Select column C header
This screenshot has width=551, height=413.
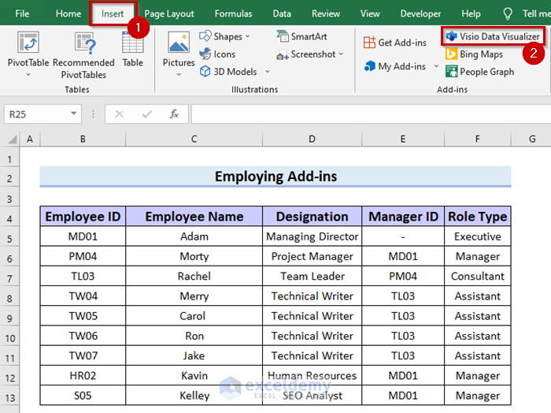click(x=194, y=139)
